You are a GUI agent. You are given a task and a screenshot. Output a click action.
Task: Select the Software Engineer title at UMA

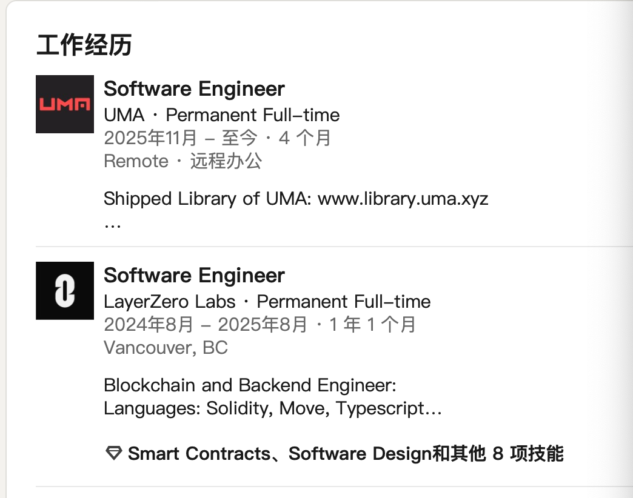(194, 89)
